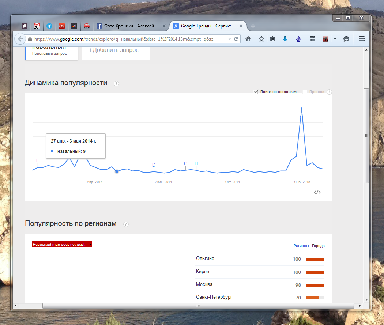Click the scroll-left arrow of horizontal scrollbar
Viewport: 384px width, 325px height.
pos(16,306)
